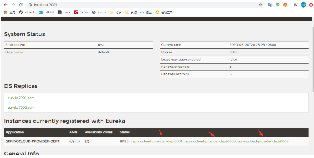Open the Layui bookmark
This screenshot has height=158, width=314.
(64, 12)
